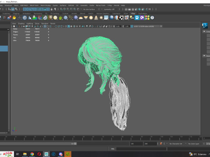Open the viewport Lighting menu
Image resolution: width=210 pixels, height=157 pixels.
point(30,24)
